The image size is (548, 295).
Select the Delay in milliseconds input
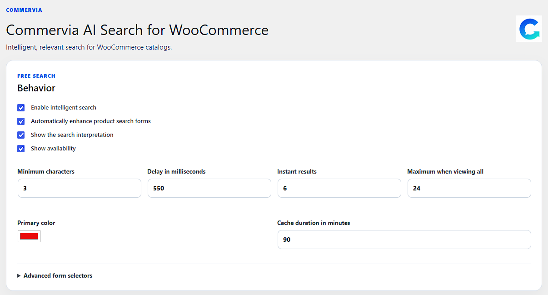pos(209,188)
